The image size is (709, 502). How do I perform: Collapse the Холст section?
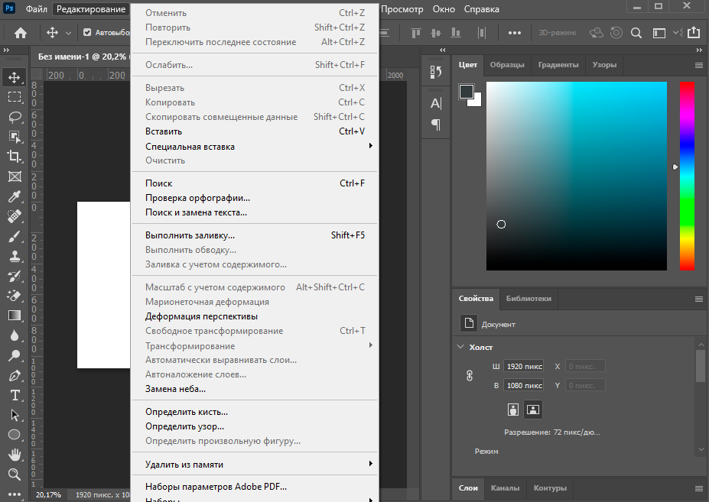[460, 347]
